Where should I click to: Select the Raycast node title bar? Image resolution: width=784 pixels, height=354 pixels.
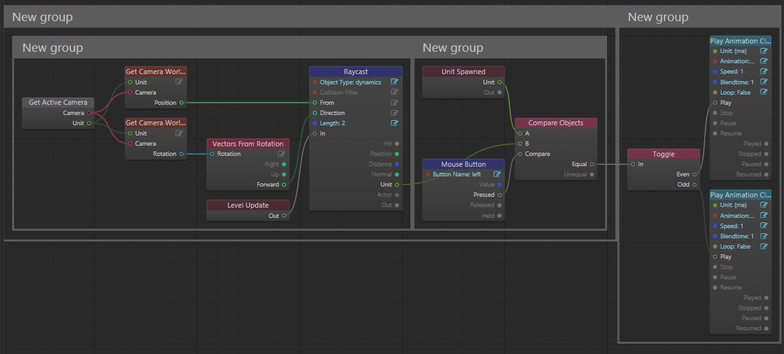tap(356, 72)
